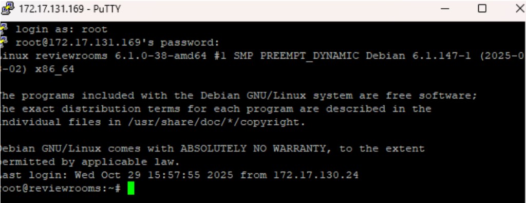The image size is (526, 203).
Task: Click the title bar text '172.17.131.169 - PuTTY'
Action: (x=70, y=9)
